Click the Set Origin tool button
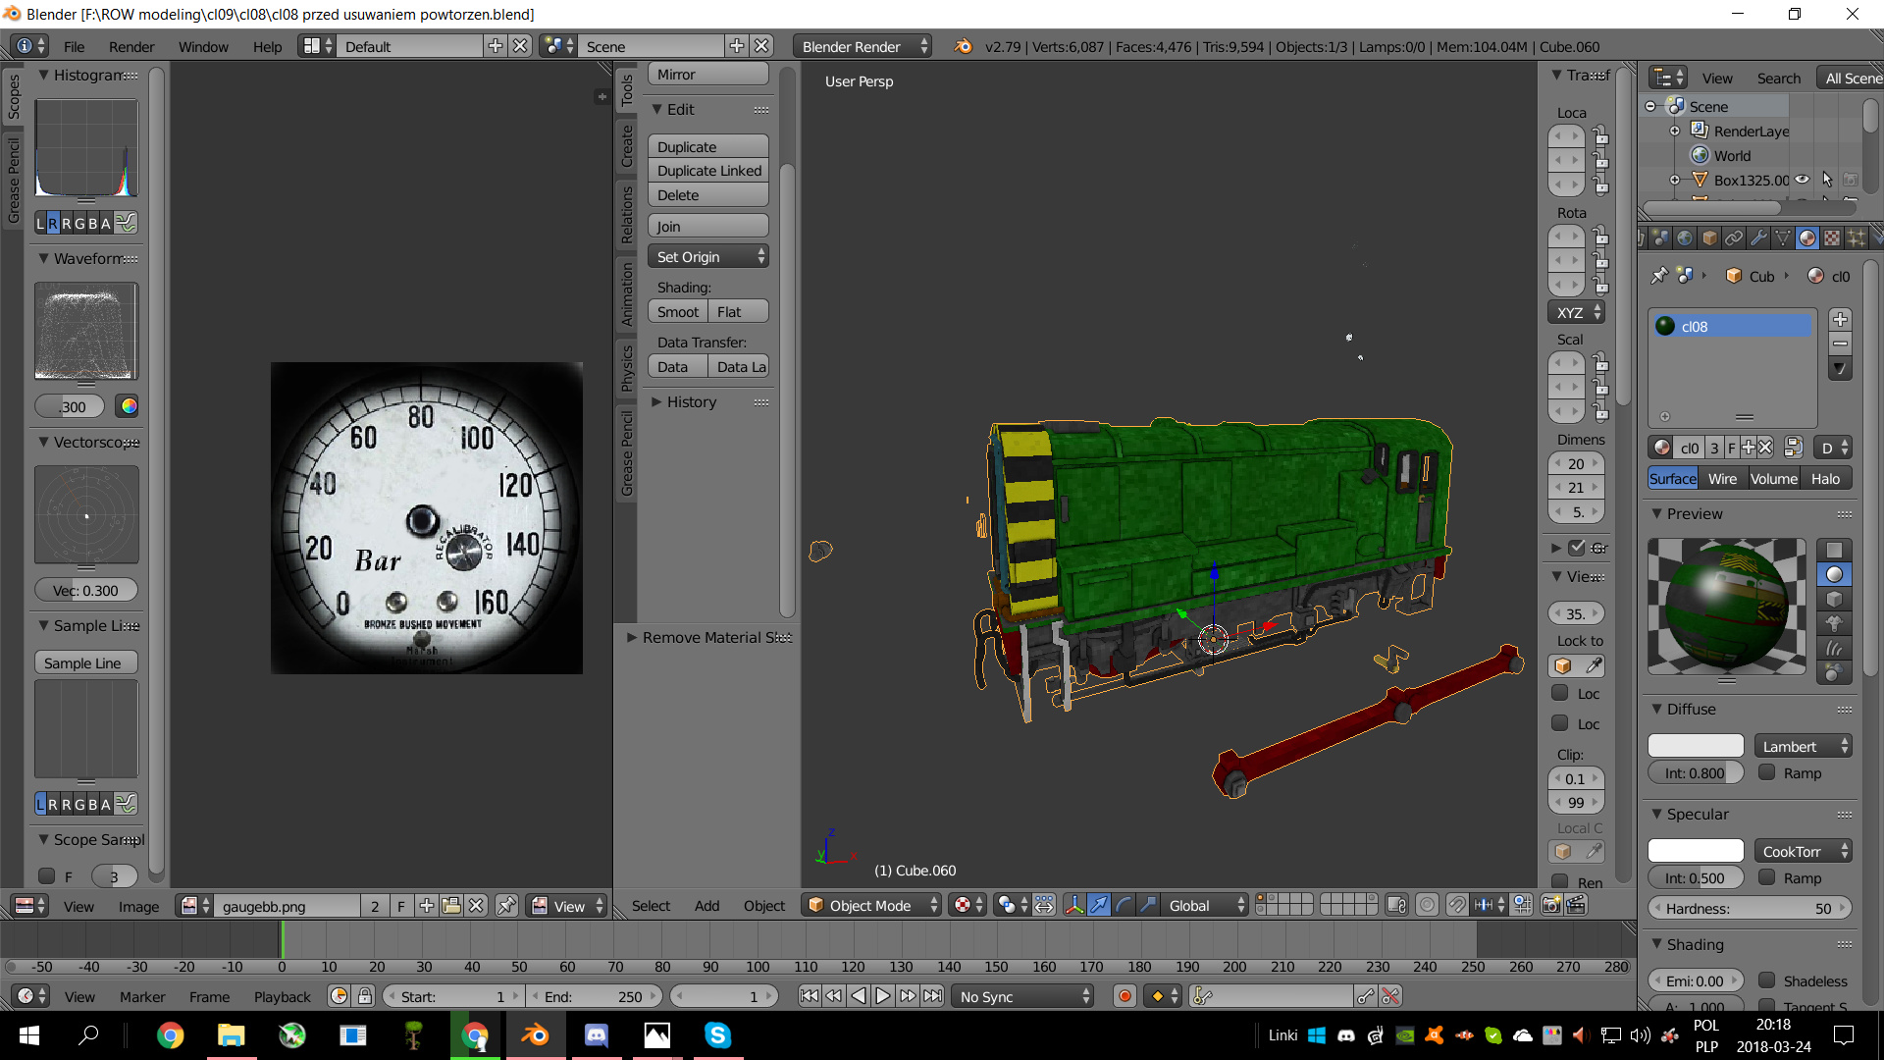 (x=706, y=256)
